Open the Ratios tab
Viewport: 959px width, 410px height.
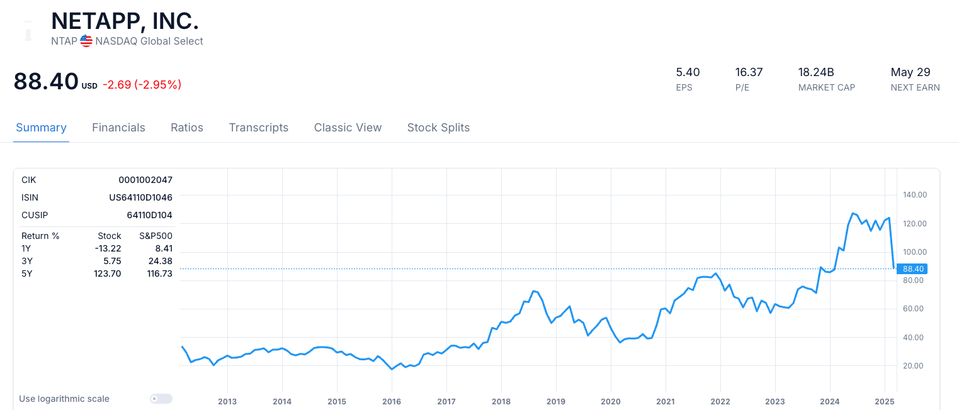[187, 128]
